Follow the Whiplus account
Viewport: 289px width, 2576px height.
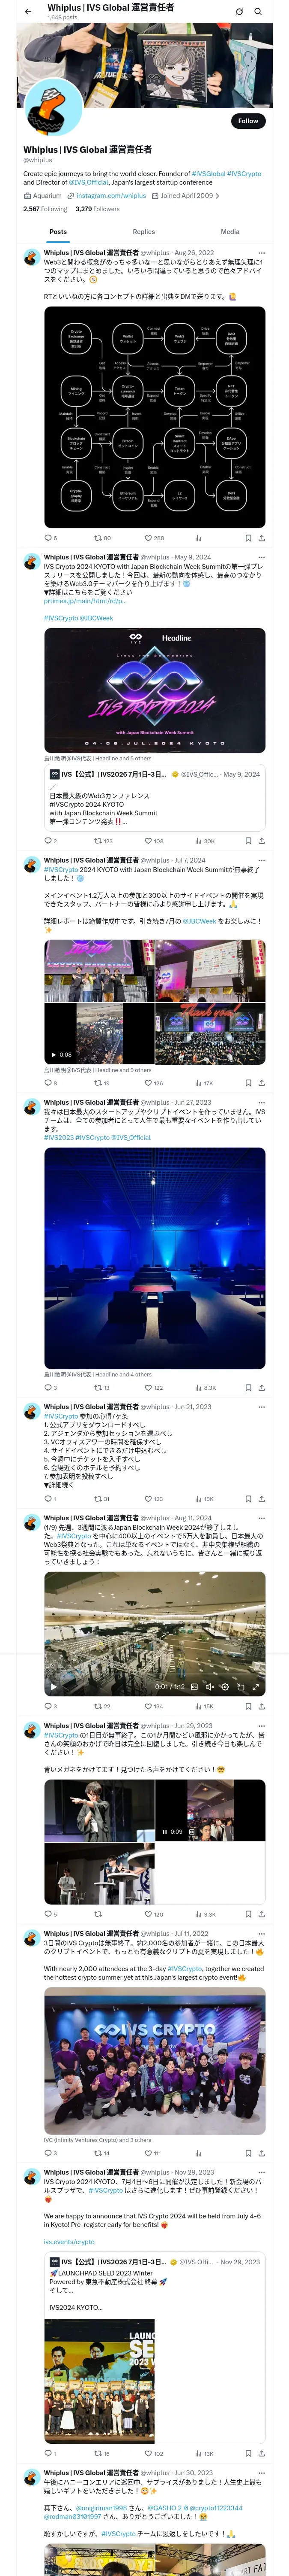coord(248,121)
